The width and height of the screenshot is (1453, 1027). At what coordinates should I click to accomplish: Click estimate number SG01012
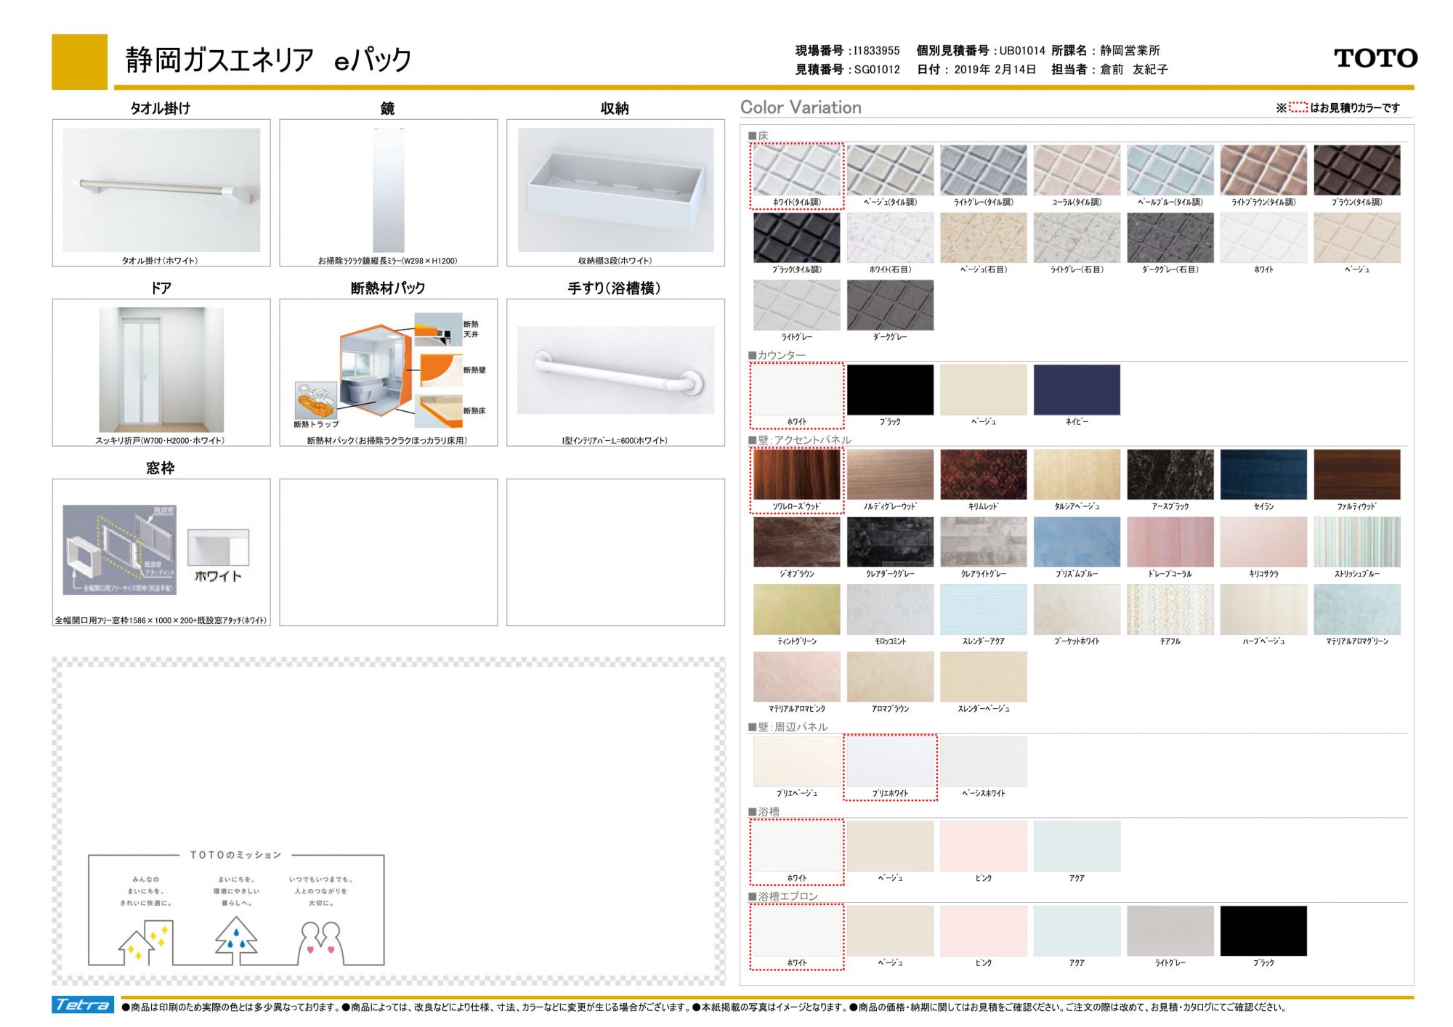(877, 70)
